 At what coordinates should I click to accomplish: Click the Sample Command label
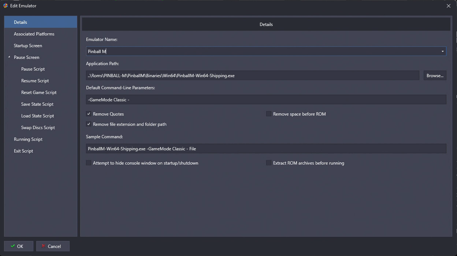point(104,136)
